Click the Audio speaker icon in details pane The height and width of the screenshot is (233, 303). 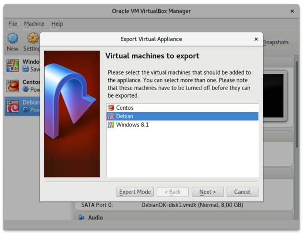[x=82, y=217]
